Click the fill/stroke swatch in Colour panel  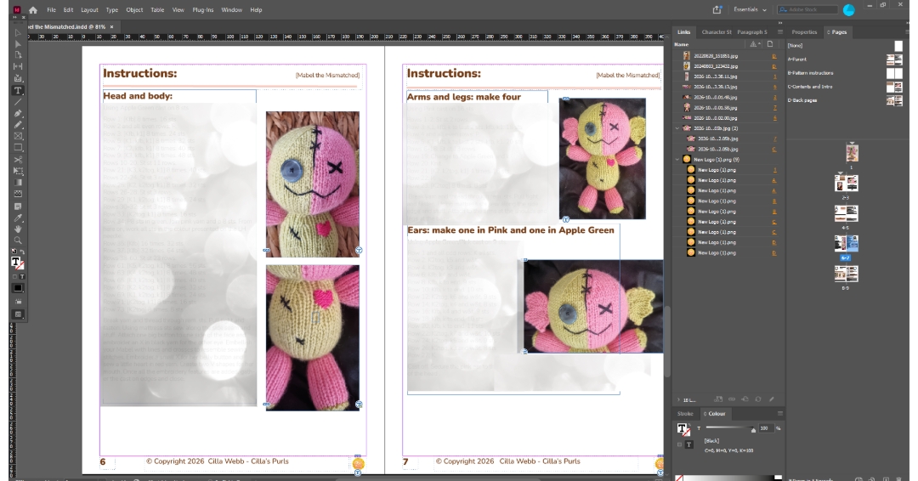click(683, 429)
